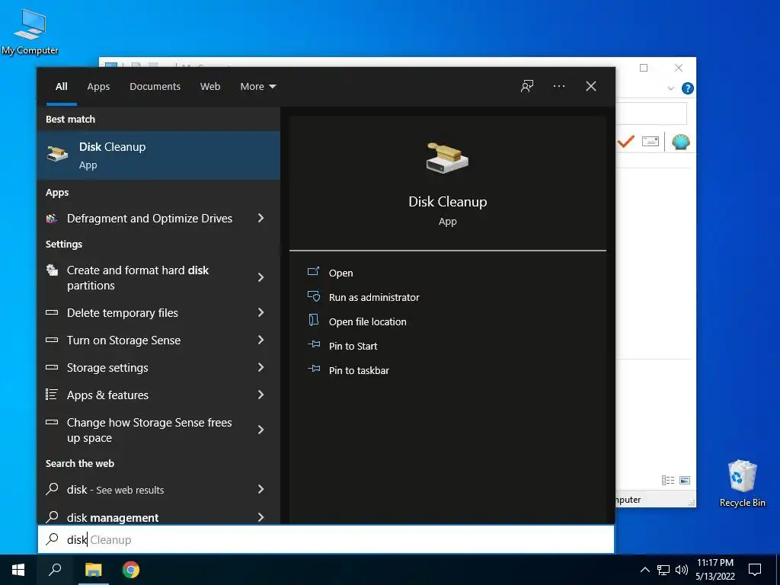Viewport: 780px width, 585px height.
Task: Click the Turn on Storage Sense icon
Action: (52, 340)
